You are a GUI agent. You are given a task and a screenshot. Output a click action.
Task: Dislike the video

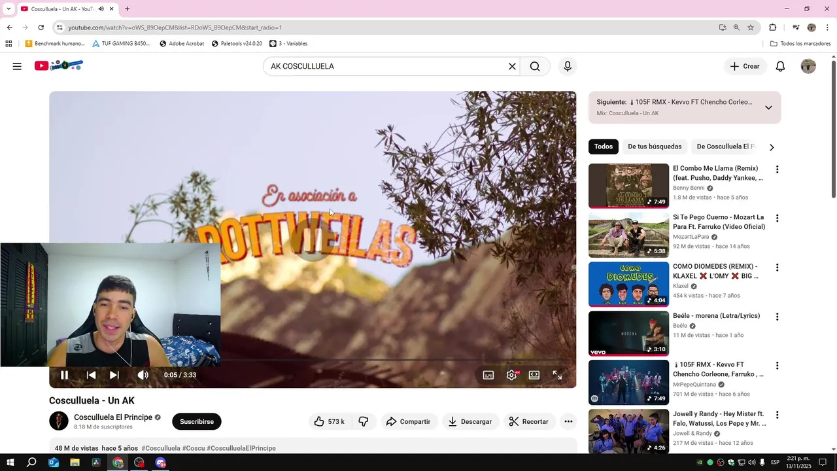(x=364, y=421)
